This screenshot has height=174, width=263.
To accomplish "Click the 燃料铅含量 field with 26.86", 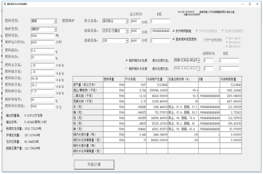I will (x=43, y=78).
